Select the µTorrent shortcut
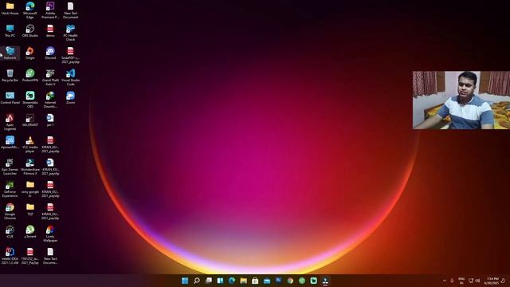Viewport: 510px width, 287px height. click(x=30, y=232)
